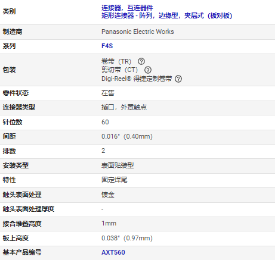Screen dimensions: 275x260
Task: Click the 镀金 contact finish value
Action: point(108,195)
